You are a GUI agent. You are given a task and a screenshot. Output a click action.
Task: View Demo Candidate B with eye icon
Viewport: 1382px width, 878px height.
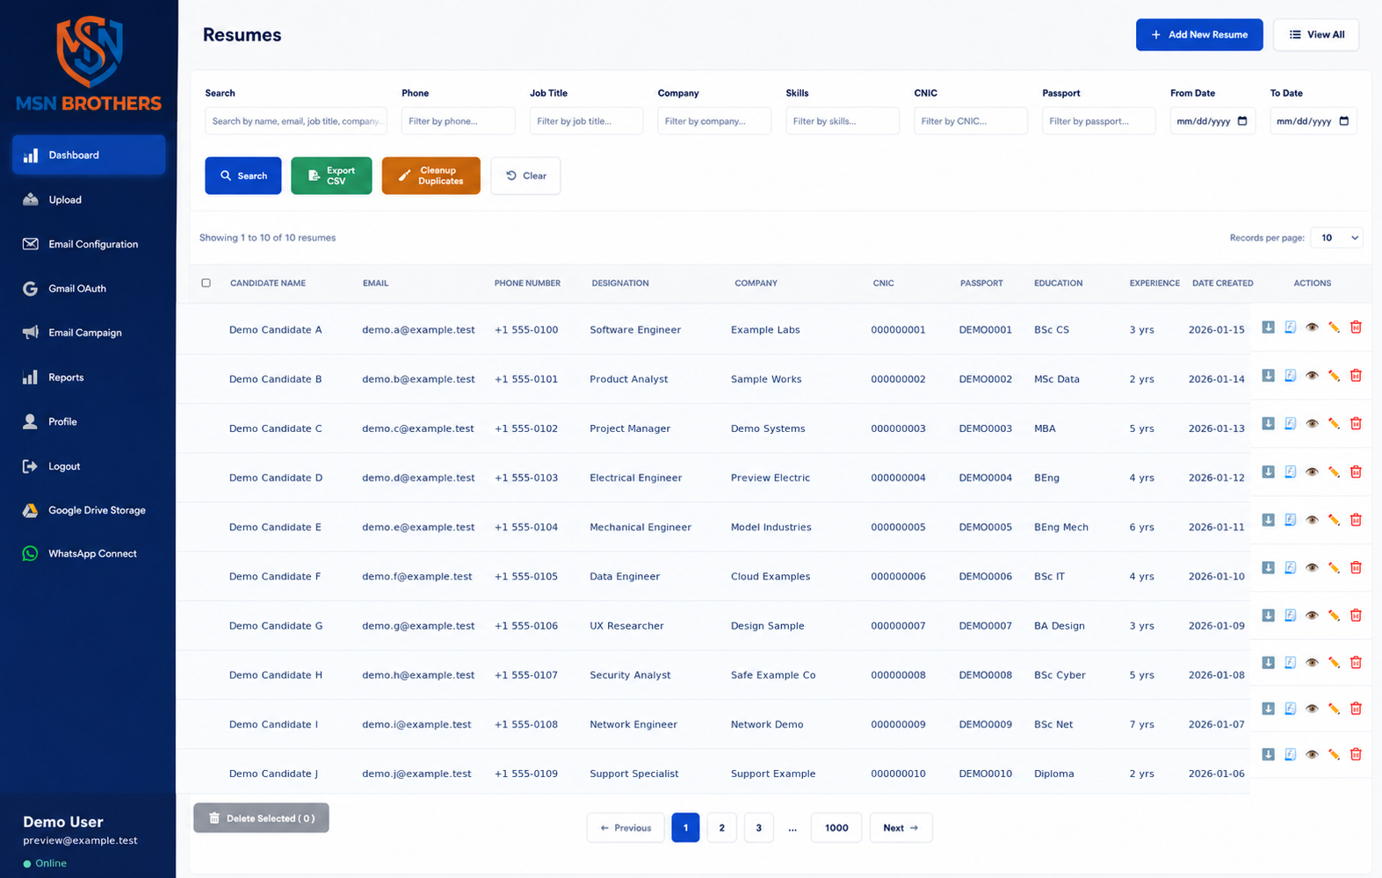(1312, 375)
